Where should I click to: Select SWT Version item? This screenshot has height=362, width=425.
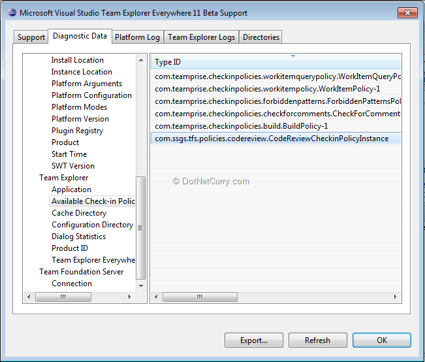coord(73,166)
